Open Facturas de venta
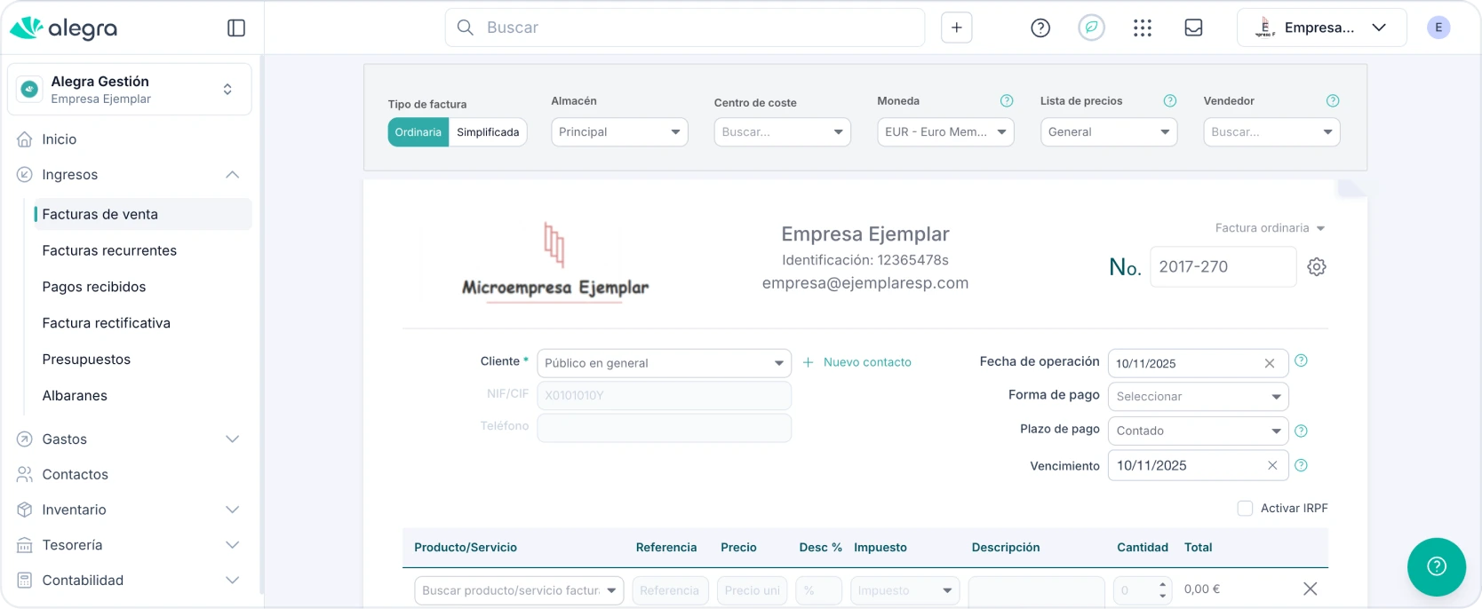The image size is (1482, 609). click(142, 214)
